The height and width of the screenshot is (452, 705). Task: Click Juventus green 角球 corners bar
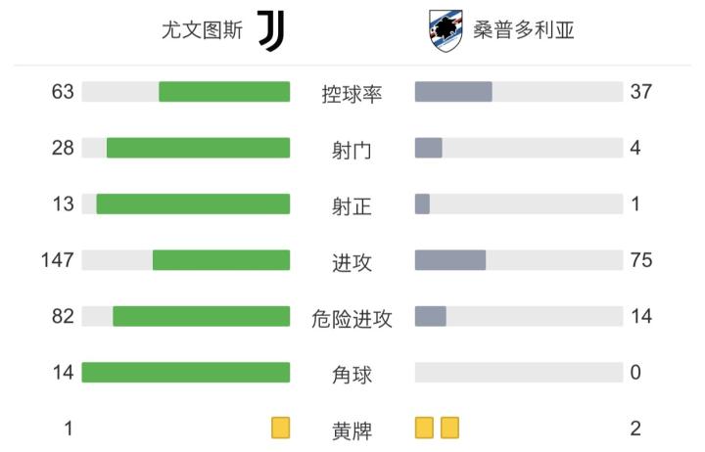tap(186, 373)
